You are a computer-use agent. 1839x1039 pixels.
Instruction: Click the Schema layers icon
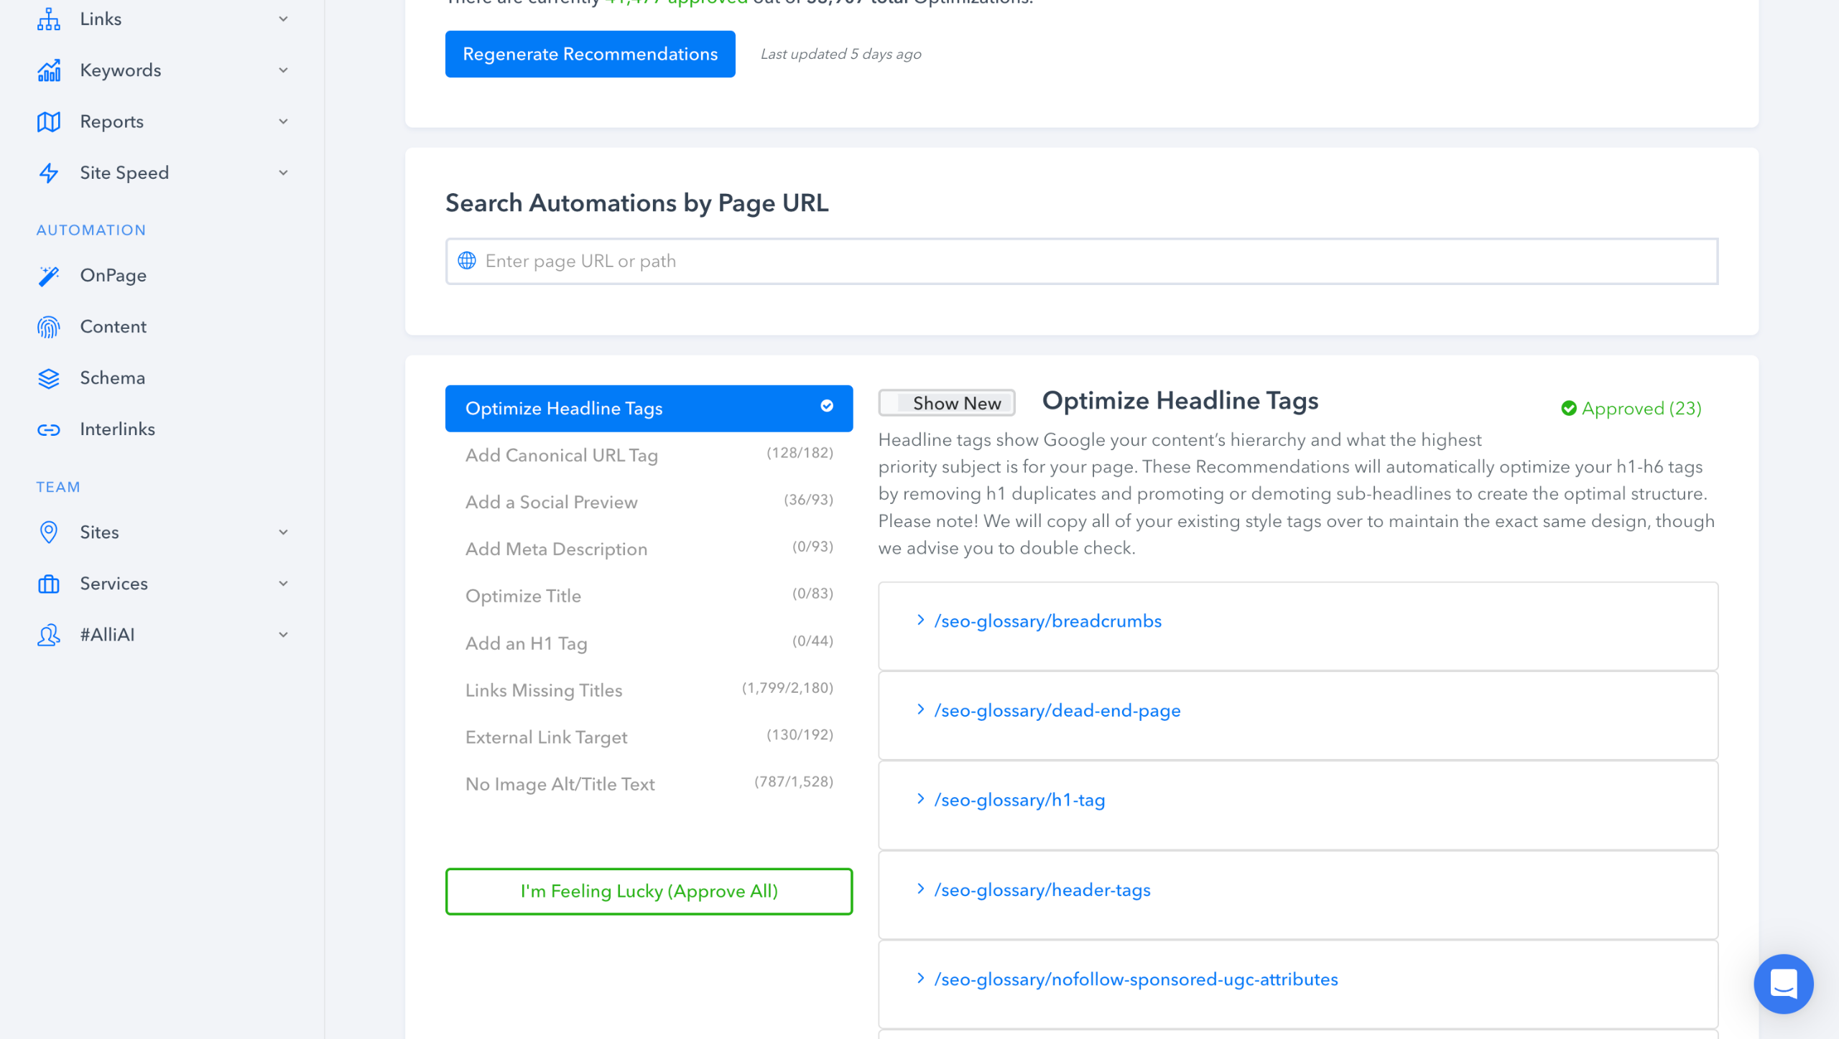(48, 378)
